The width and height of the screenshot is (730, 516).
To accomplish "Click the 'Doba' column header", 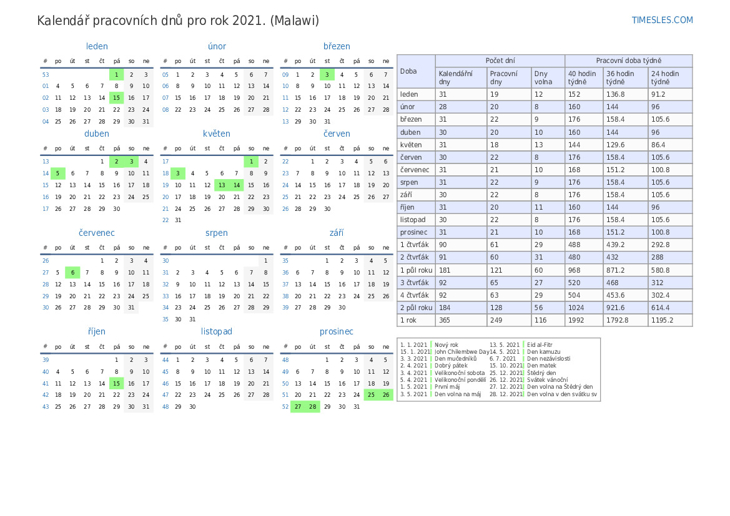I will coord(416,71).
